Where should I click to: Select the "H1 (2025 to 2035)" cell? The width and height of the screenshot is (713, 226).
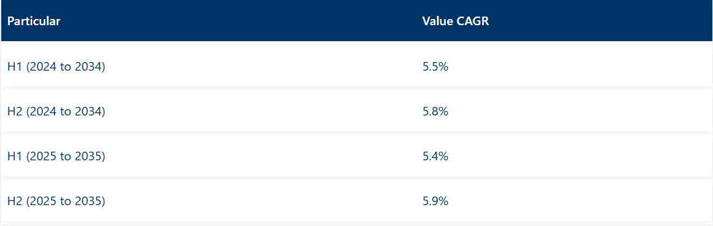point(57,156)
